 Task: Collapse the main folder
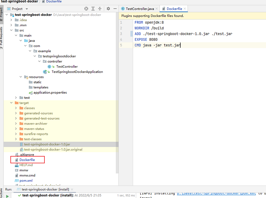click(x=16, y=35)
